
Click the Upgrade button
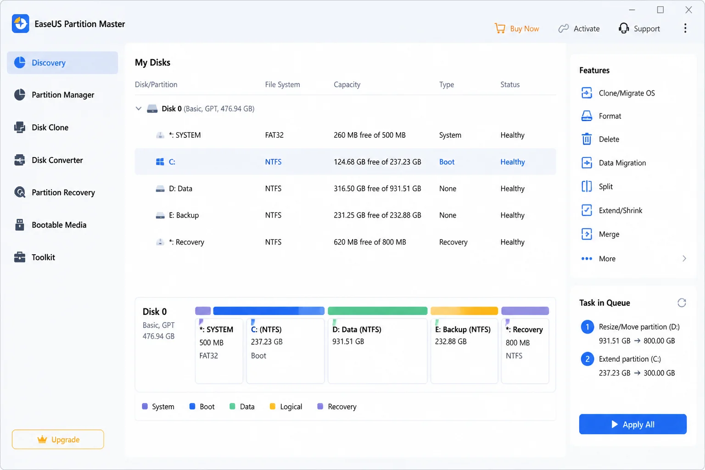pos(58,439)
